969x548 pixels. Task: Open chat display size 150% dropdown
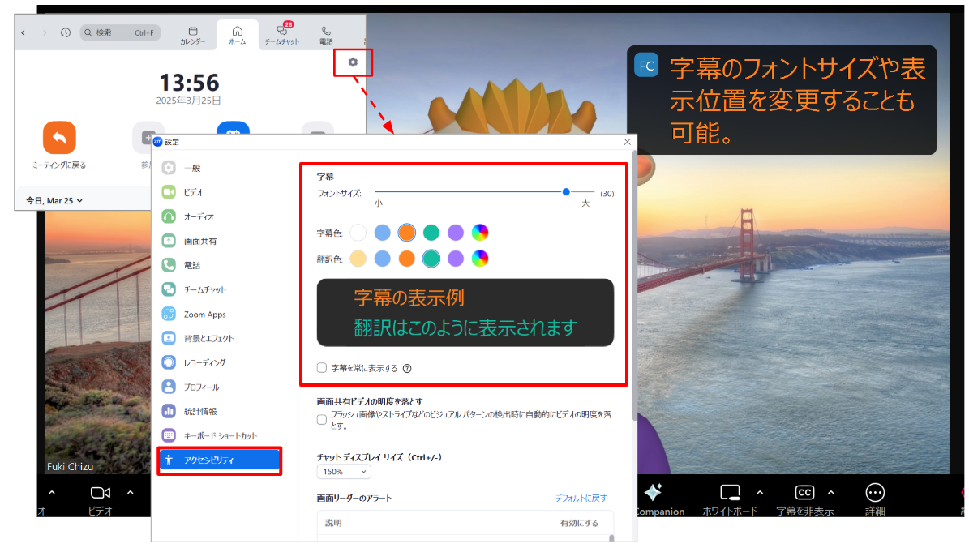[x=344, y=471]
